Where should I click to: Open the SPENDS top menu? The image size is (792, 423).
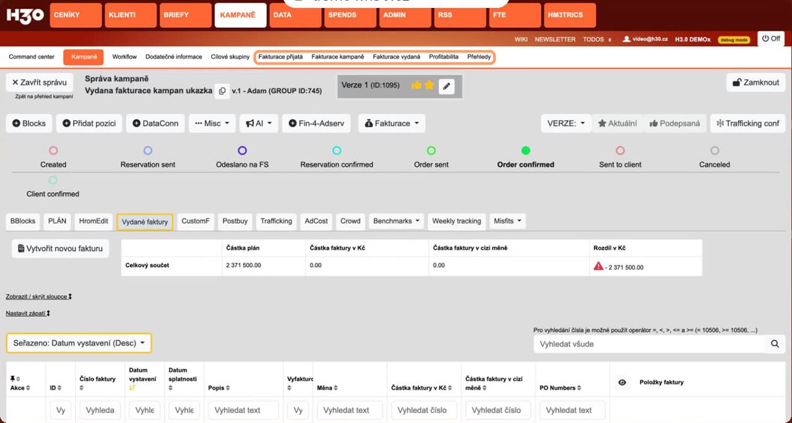tap(350, 15)
